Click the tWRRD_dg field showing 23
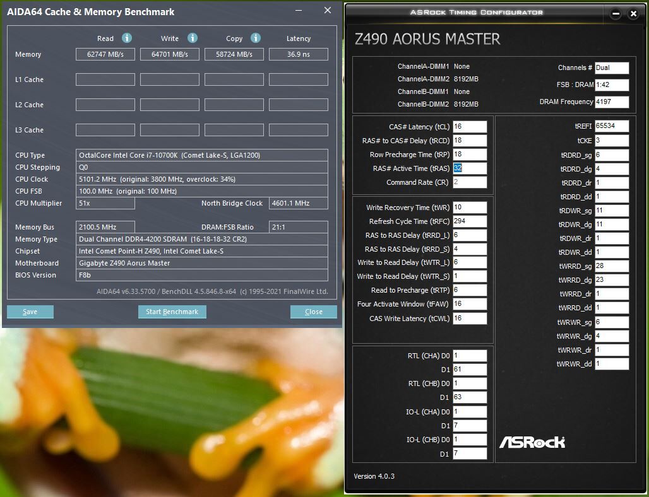Image resolution: width=649 pixels, height=497 pixels. 612,280
